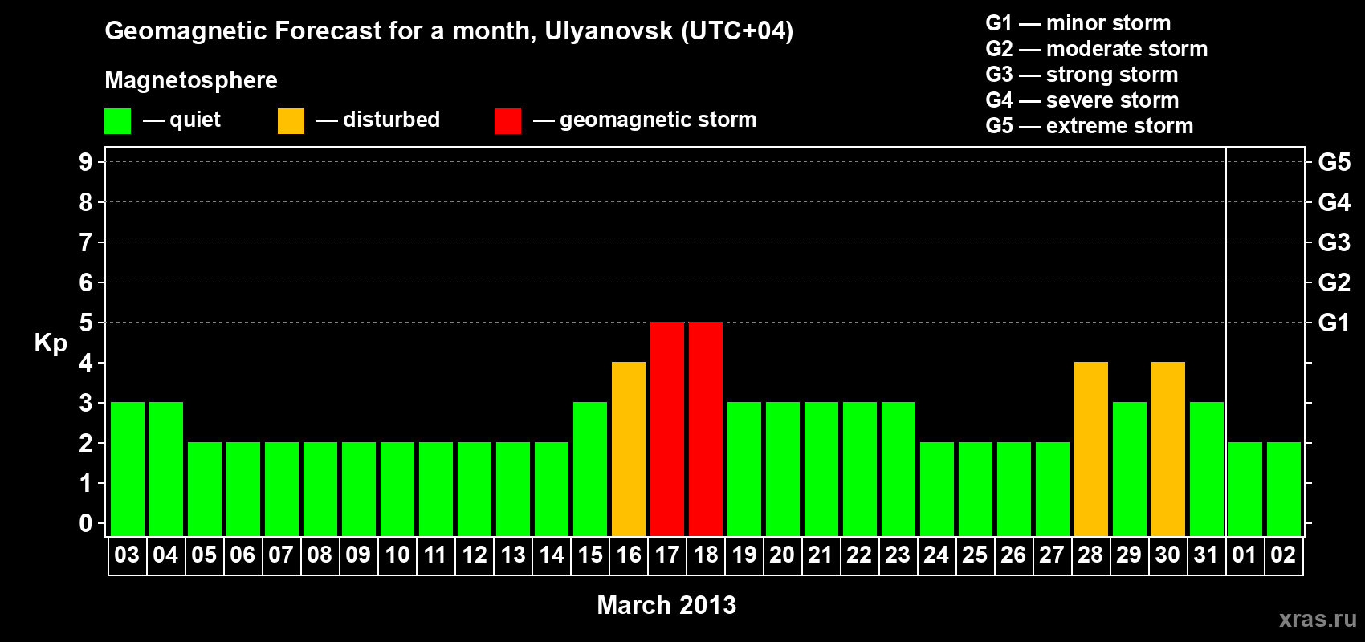Image resolution: width=1365 pixels, height=642 pixels.
Task: Click the red geomagnetic storm legend swatch
Action: [x=507, y=121]
